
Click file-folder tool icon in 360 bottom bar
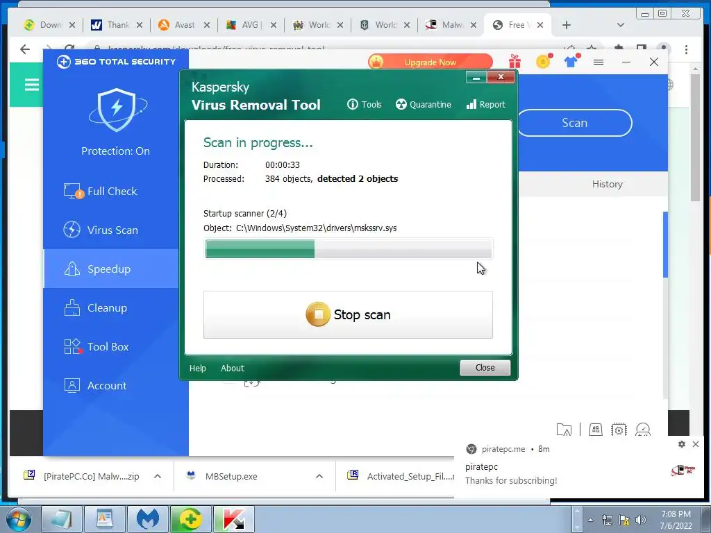564,429
